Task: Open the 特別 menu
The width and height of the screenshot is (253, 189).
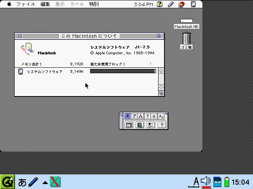Action: [x=94, y=4]
